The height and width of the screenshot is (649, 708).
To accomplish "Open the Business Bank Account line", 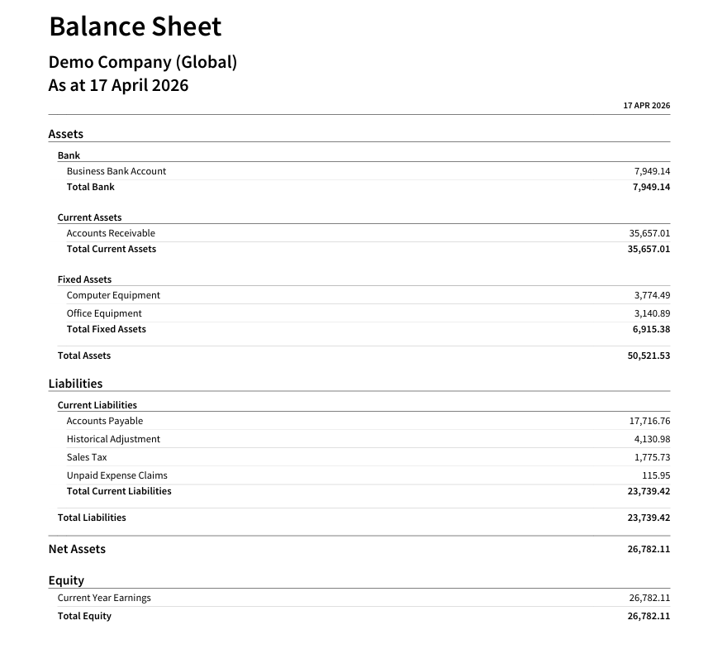I will click(116, 171).
